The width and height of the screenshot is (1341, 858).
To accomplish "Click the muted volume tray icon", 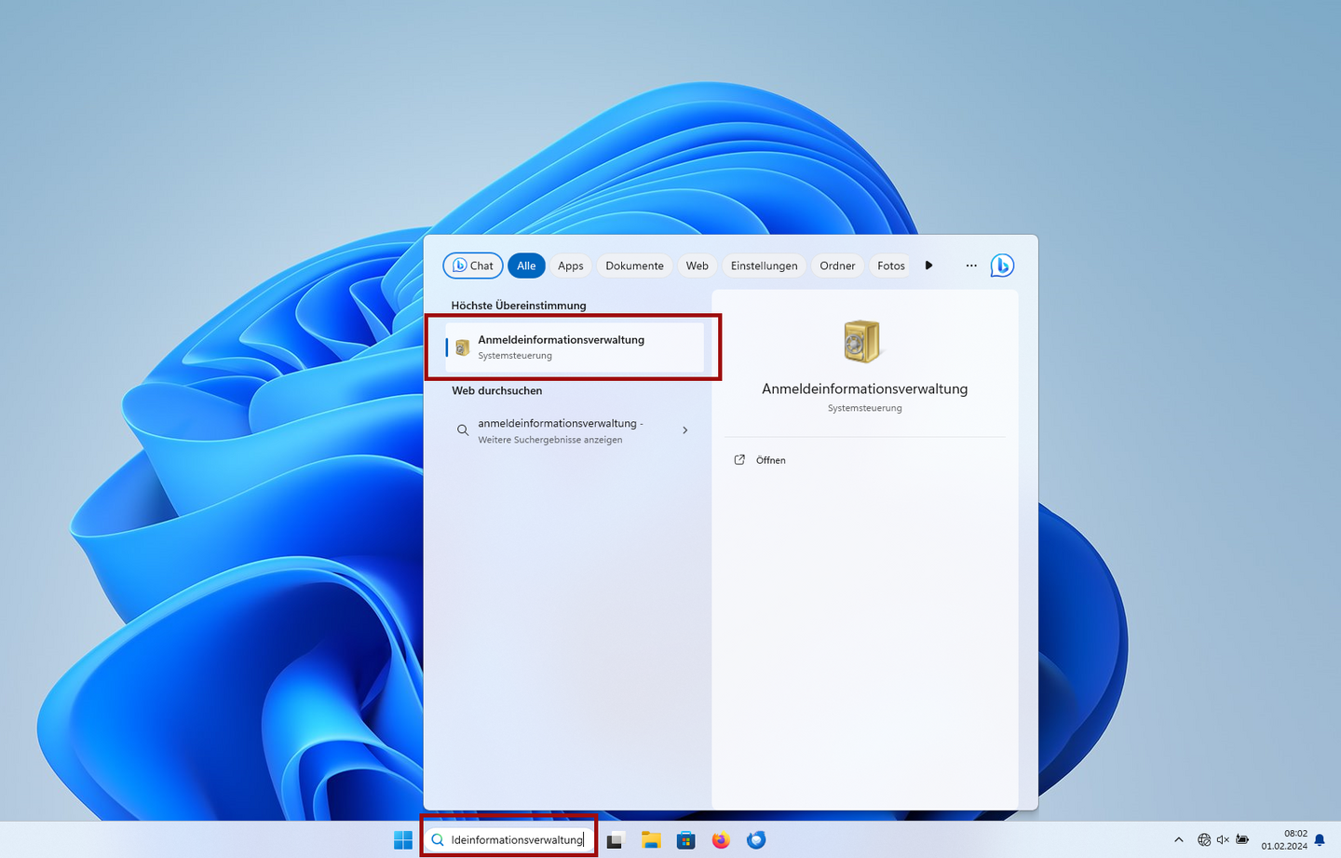I will (x=1223, y=840).
